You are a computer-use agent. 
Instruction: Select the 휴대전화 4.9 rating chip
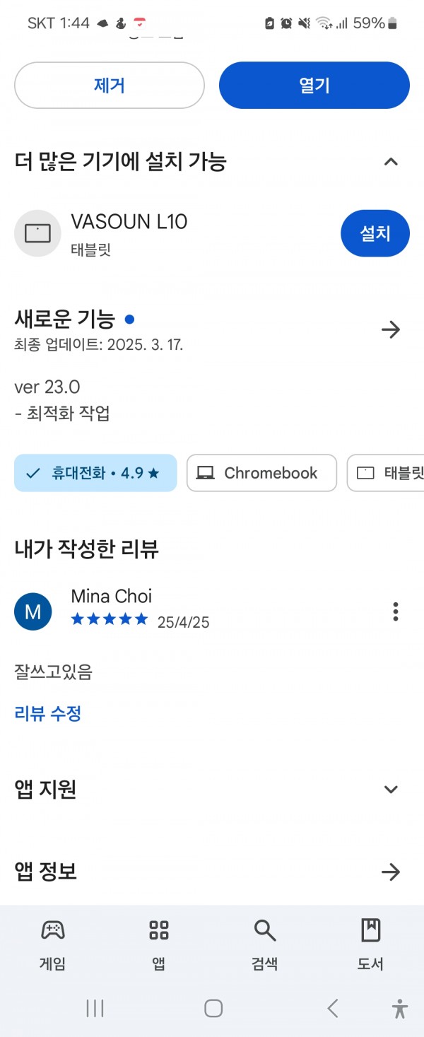tap(95, 473)
